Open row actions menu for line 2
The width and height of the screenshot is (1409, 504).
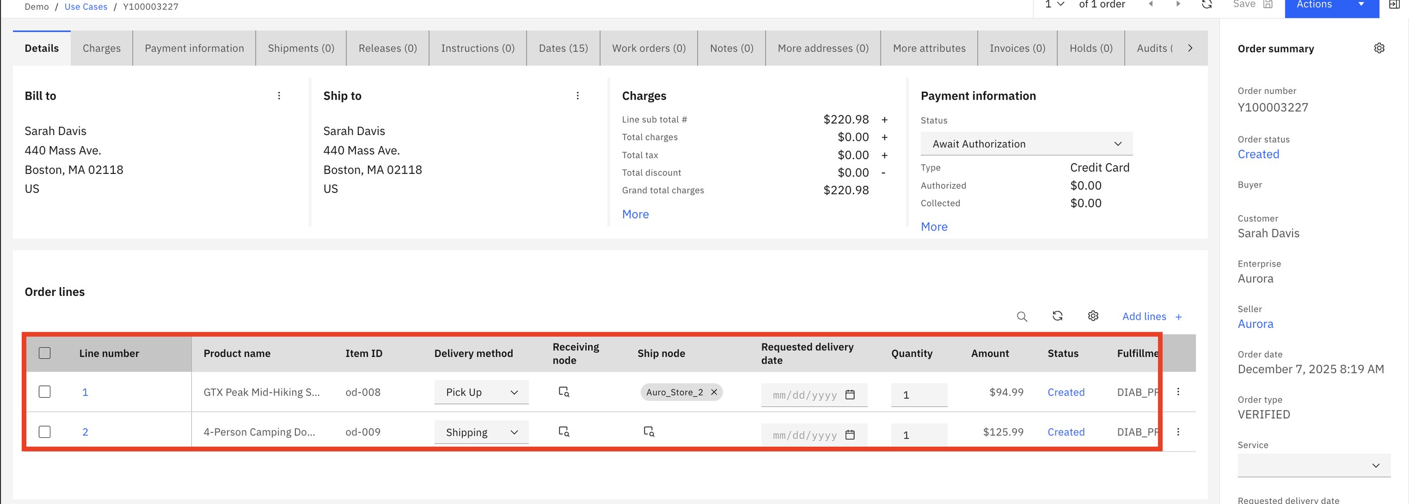1178,432
